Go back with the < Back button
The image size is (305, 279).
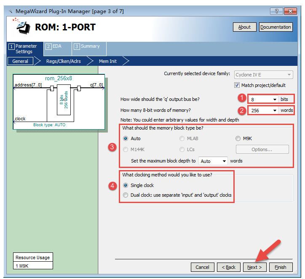pyautogui.click(x=229, y=267)
